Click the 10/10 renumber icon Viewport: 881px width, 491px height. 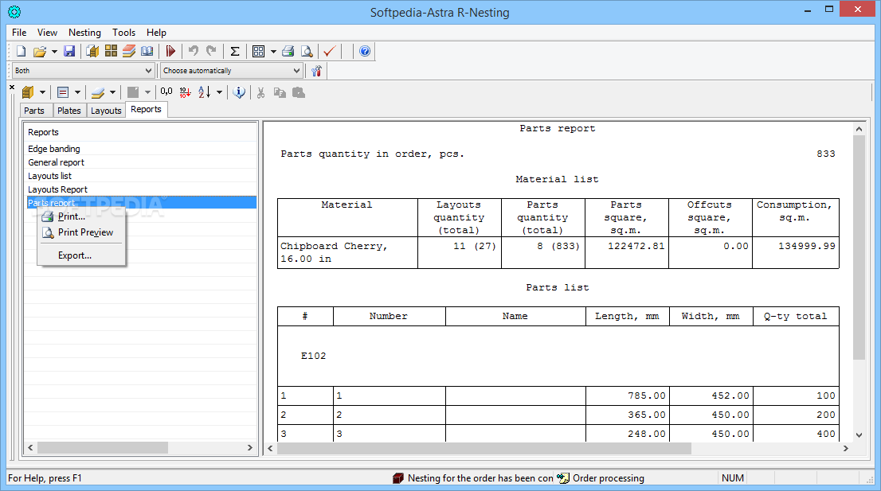pyautogui.click(x=185, y=92)
